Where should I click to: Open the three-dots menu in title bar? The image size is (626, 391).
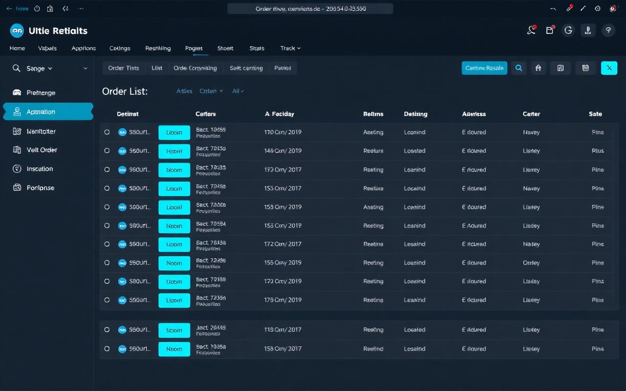tap(81, 9)
